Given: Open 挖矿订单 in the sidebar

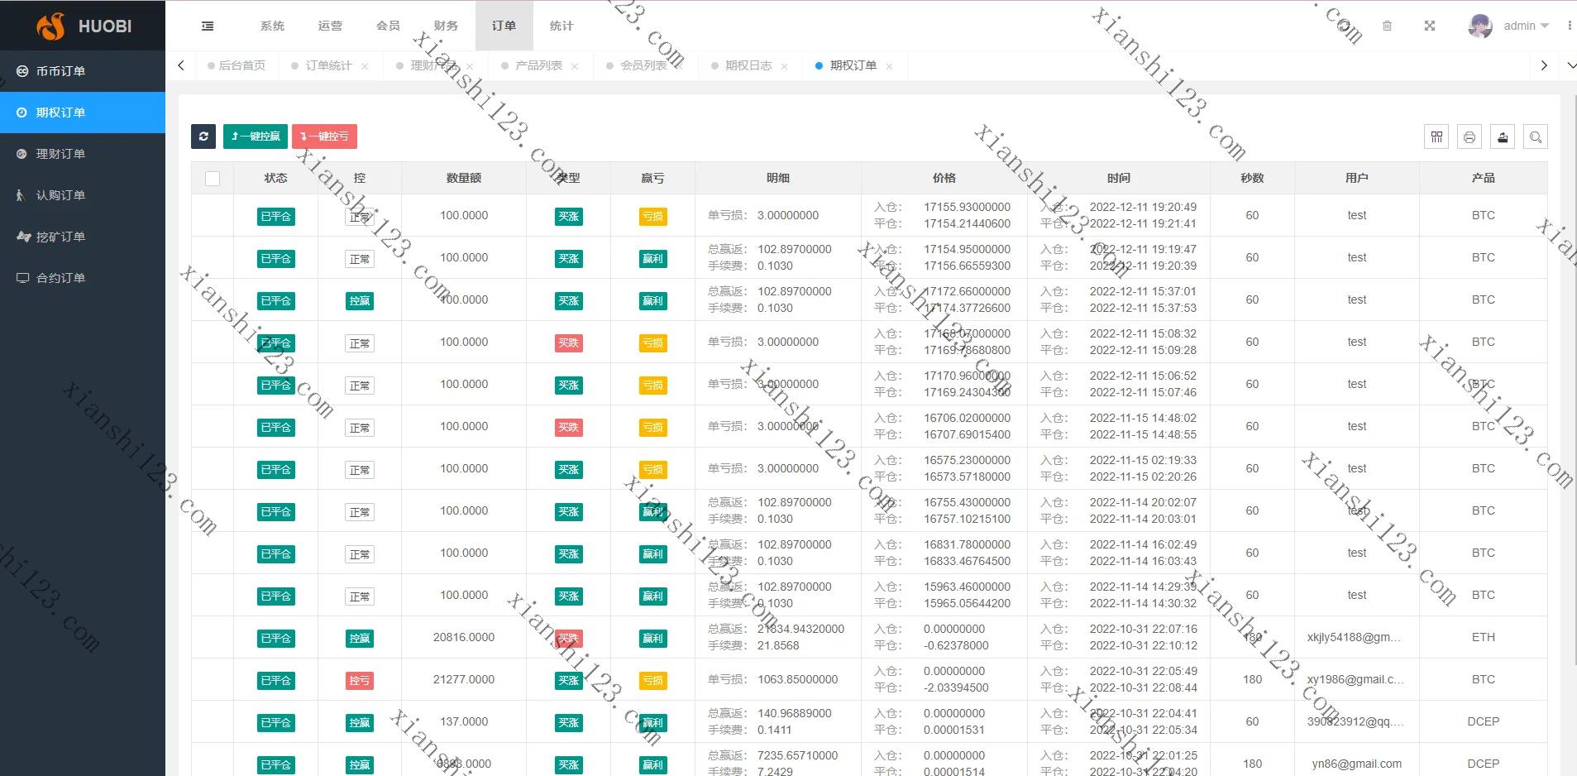Looking at the screenshot, I should pos(83,237).
